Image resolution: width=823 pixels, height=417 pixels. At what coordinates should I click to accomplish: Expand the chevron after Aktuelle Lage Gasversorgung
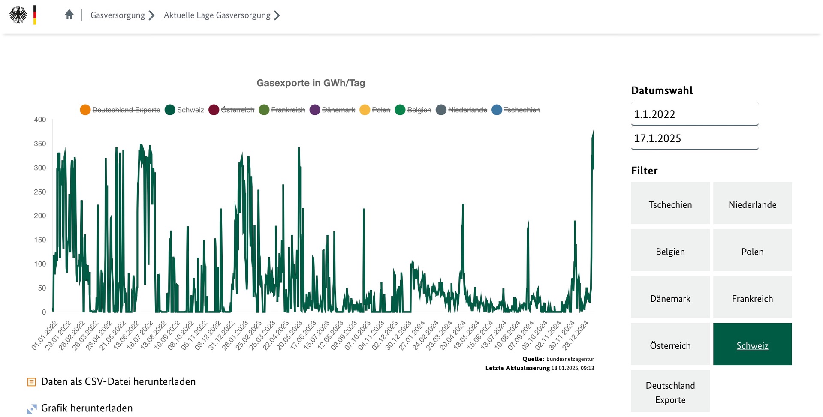277,15
